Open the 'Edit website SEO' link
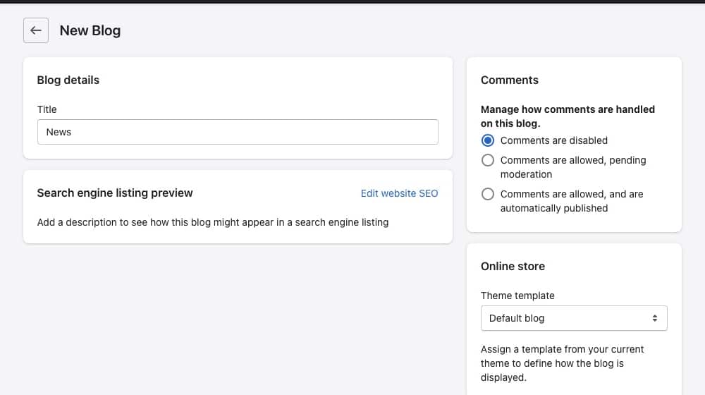The height and width of the screenshot is (395, 705). pyautogui.click(x=399, y=193)
